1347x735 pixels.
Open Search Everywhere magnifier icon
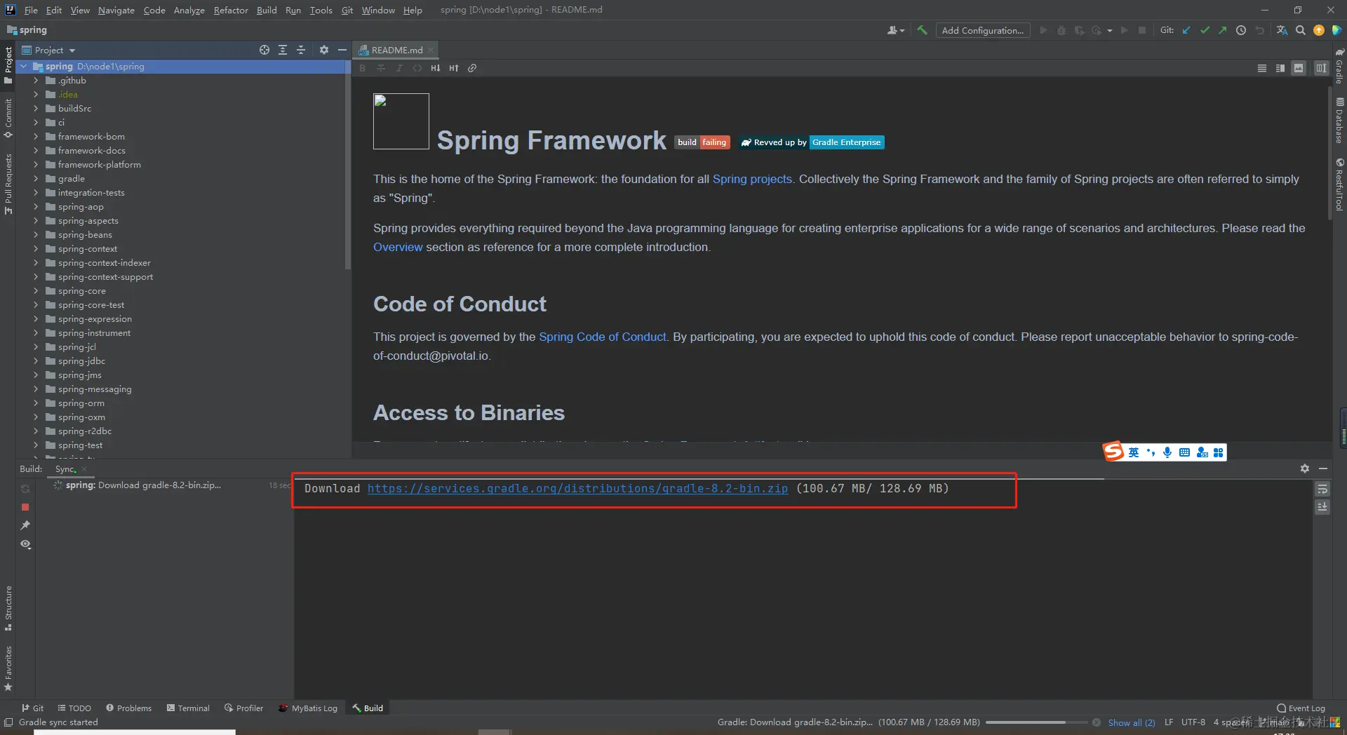click(1301, 30)
